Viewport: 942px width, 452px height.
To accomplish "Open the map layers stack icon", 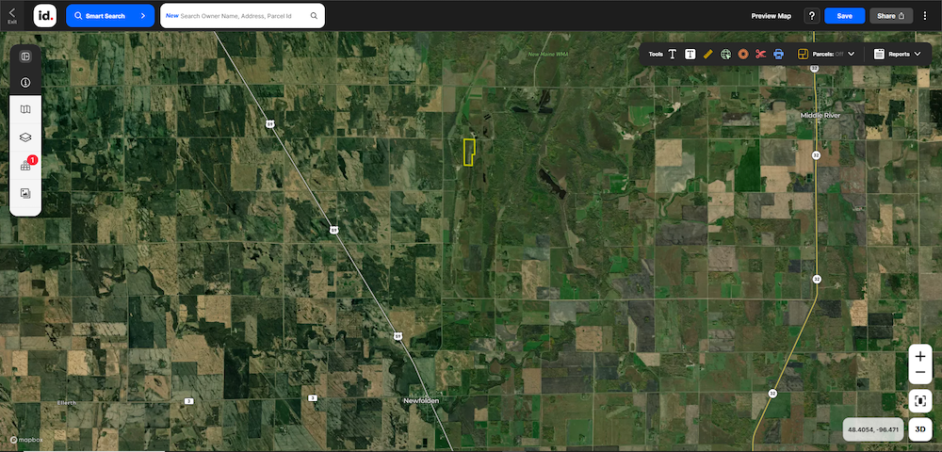I will (x=25, y=137).
